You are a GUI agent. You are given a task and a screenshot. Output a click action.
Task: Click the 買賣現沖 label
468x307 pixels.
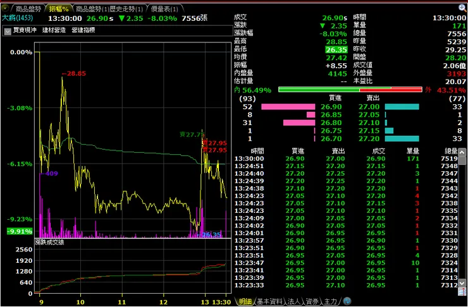tap(25, 30)
